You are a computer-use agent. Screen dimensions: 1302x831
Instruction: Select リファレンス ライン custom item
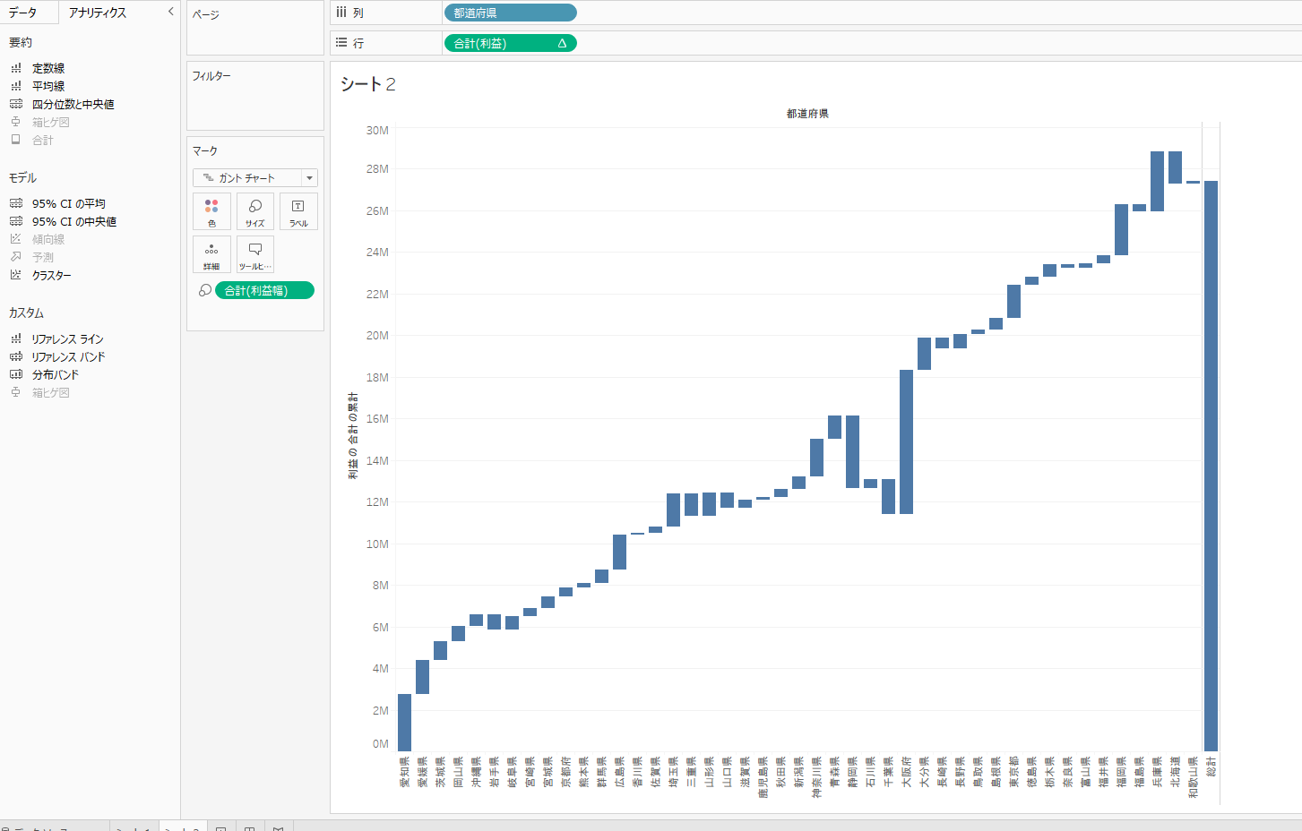point(67,338)
